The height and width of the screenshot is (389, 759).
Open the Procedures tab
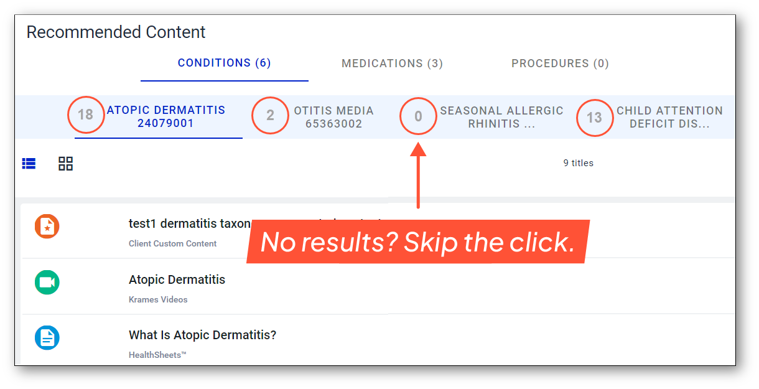559,63
